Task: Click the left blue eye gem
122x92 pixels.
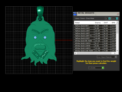Action: coord(35,38)
